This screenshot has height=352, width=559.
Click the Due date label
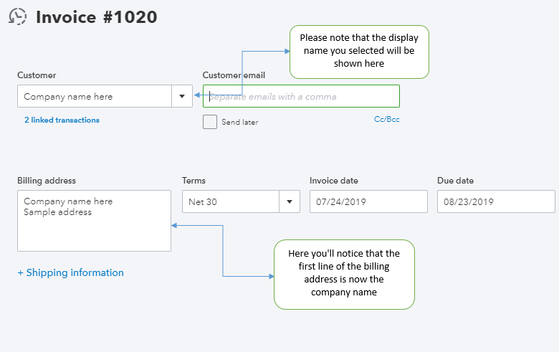[x=455, y=181]
